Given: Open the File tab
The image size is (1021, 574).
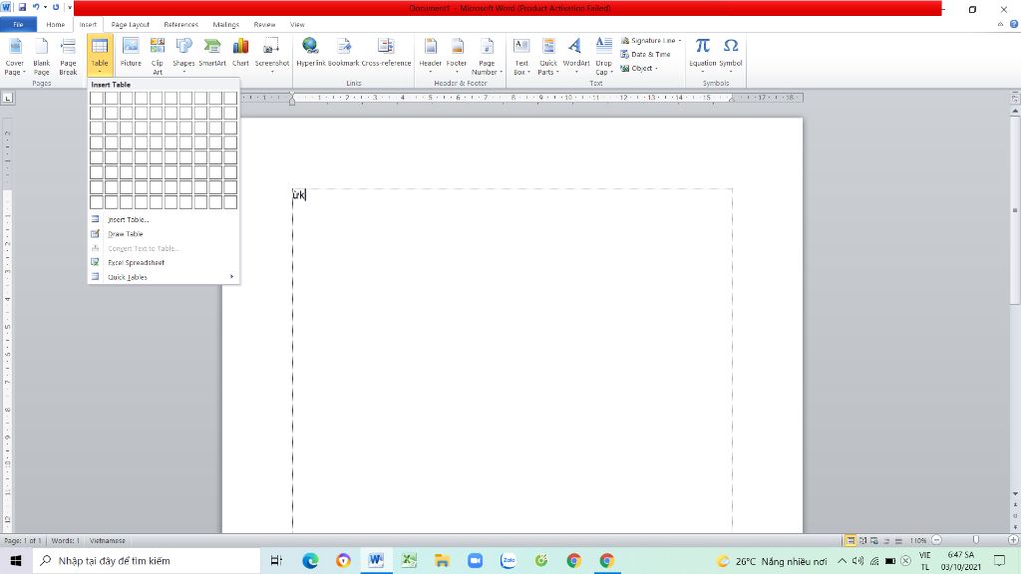Looking at the screenshot, I should (18, 25).
